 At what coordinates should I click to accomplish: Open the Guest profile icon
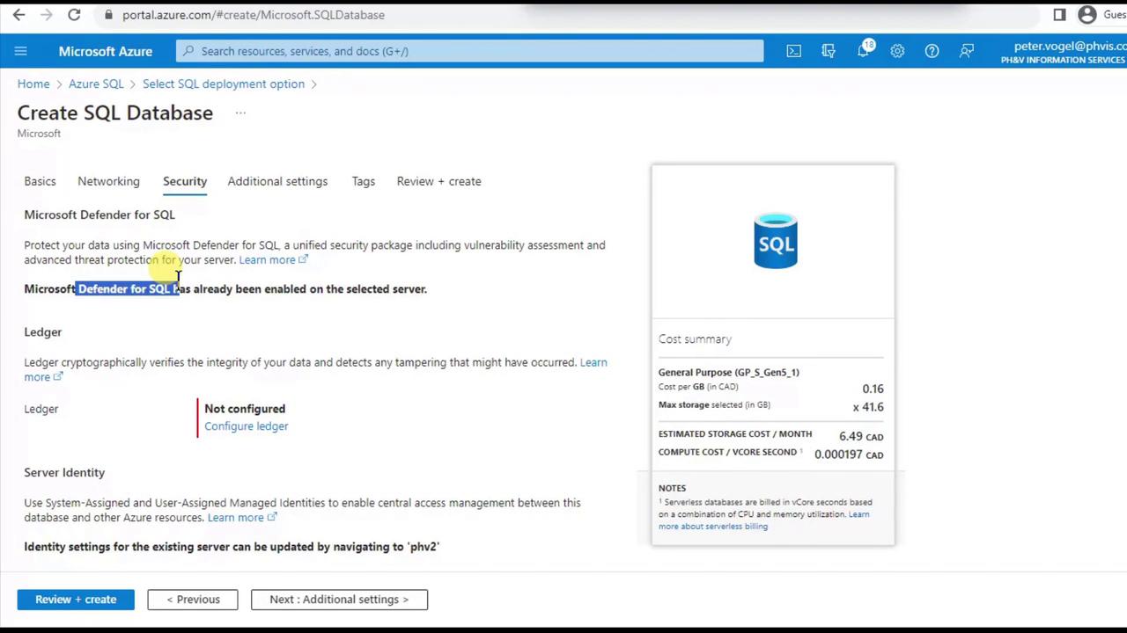pyautogui.click(x=1087, y=15)
